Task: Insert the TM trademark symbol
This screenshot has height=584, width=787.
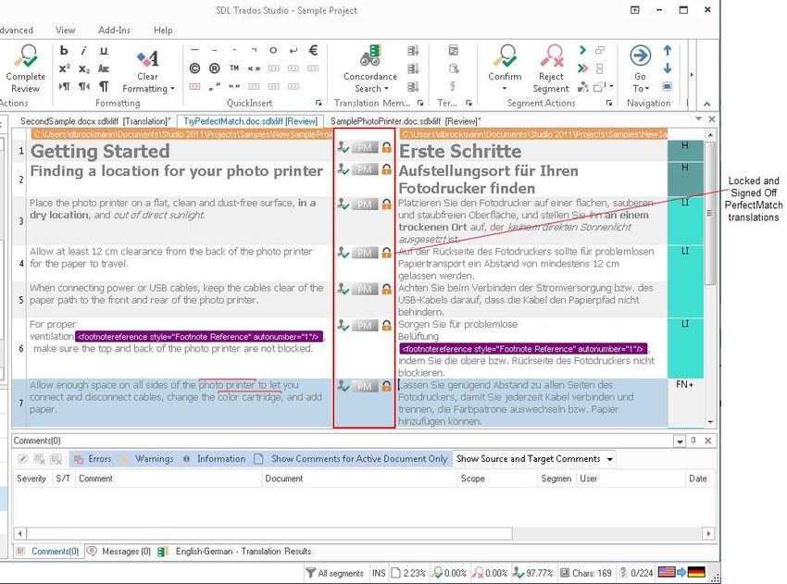Action: pos(234,68)
